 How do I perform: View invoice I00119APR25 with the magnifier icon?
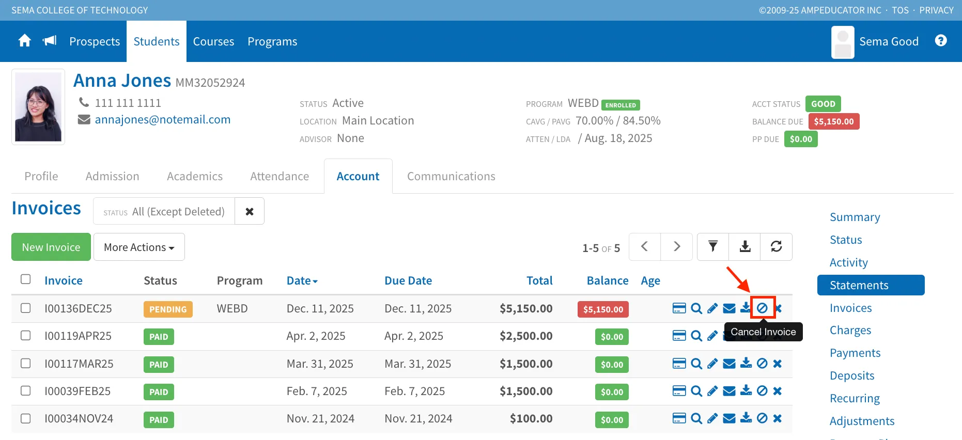[696, 336]
